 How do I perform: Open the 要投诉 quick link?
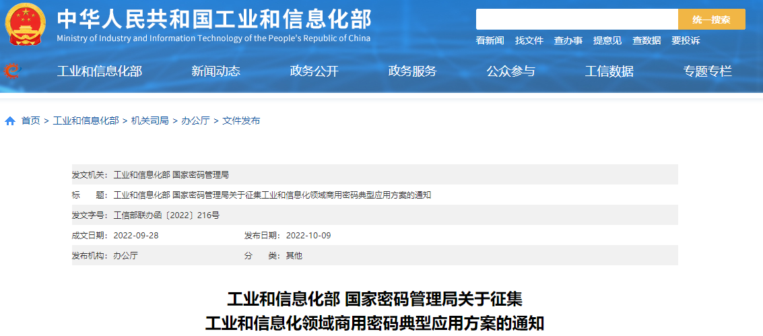(x=686, y=41)
